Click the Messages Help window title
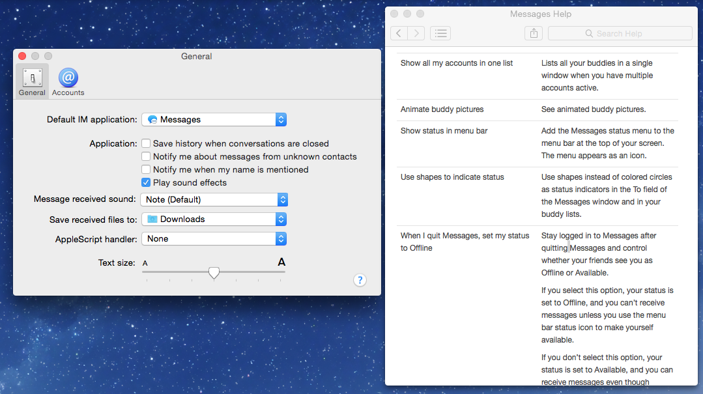703x394 pixels. tap(541, 14)
